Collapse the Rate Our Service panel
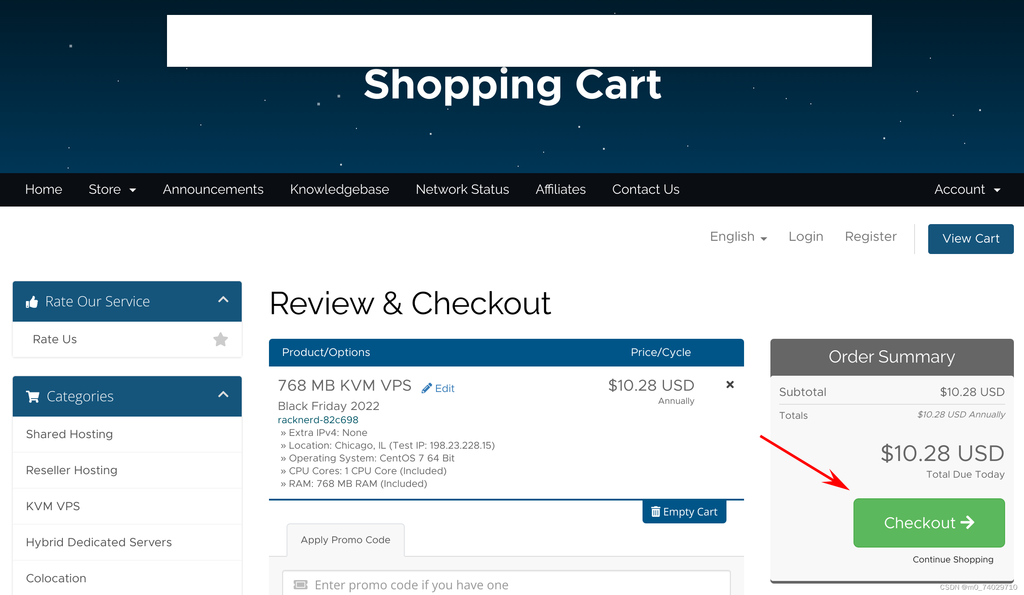The height and width of the screenshot is (595, 1024). (223, 300)
